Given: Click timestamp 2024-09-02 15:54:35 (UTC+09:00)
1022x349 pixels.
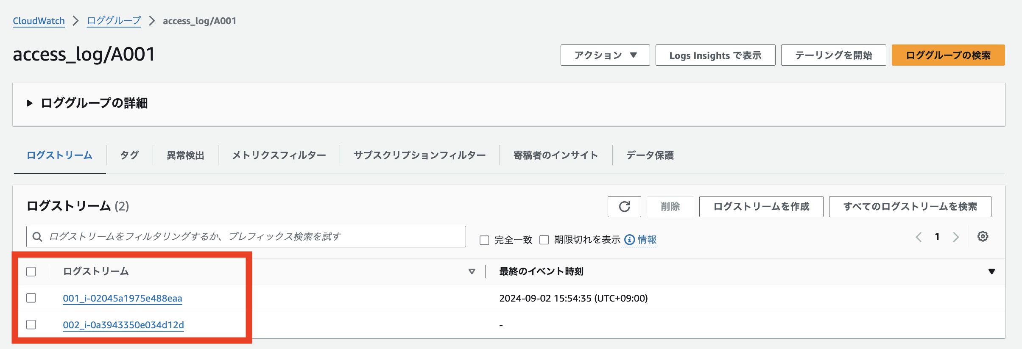Looking at the screenshot, I should [573, 298].
